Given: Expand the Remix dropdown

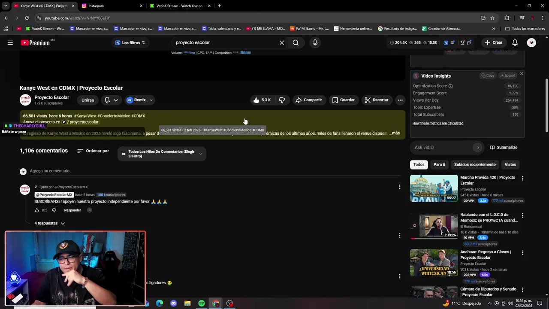Looking at the screenshot, I should tap(151, 100).
